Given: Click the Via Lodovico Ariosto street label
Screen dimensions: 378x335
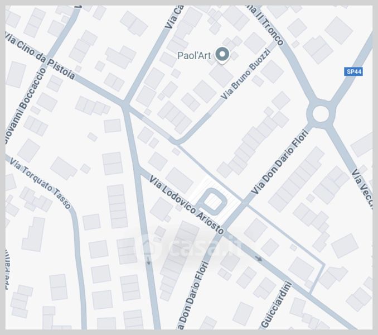Looking at the screenshot, I should click(x=186, y=205).
